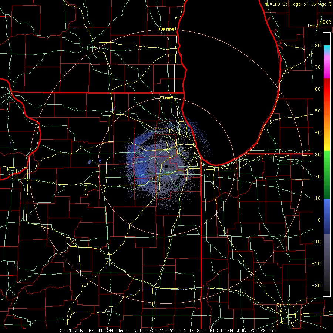Click the 70 value on the dBZ scale
This screenshot has width=333, height=333.
(x=318, y=67)
